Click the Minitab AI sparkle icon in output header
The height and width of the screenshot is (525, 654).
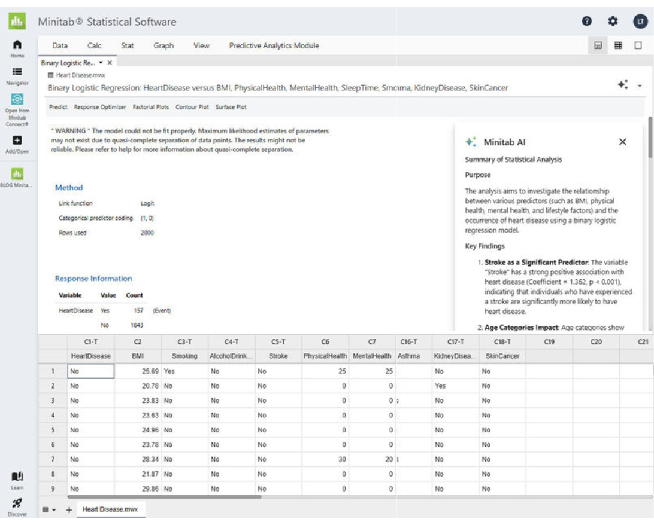pyautogui.click(x=623, y=84)
